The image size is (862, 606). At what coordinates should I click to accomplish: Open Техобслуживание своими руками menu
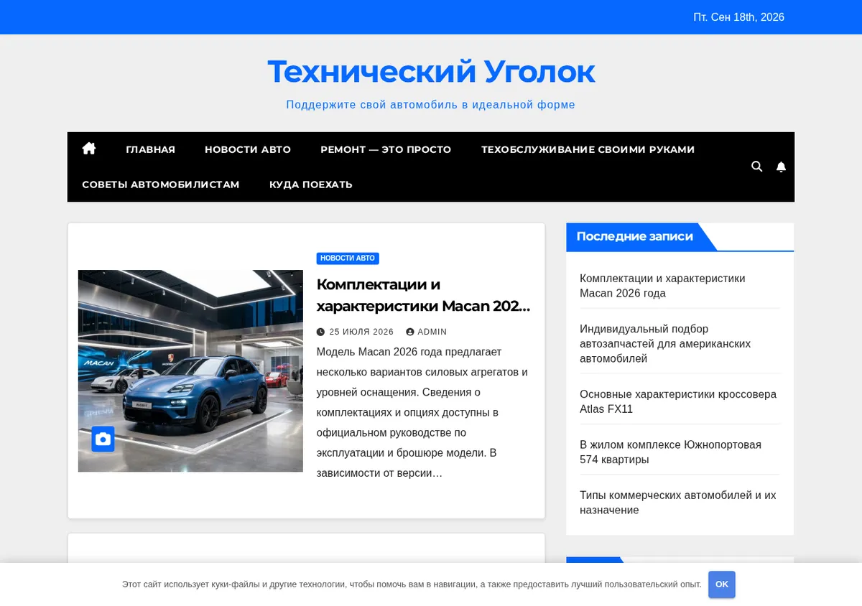[588, 149]
